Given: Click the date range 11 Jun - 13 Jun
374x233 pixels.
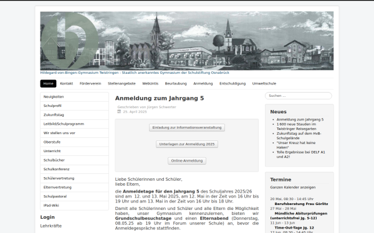Looking at the screenshot, I should (x=282, y=223).
